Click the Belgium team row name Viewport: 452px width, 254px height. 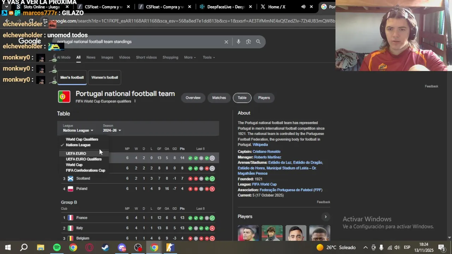pos(83,238)
